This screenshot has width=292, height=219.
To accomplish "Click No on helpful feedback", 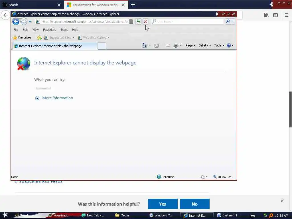I will pos(194,204).
